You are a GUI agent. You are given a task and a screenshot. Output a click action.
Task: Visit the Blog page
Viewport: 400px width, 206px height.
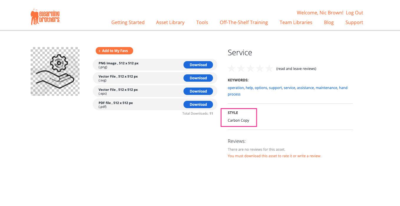click(329, 22)
